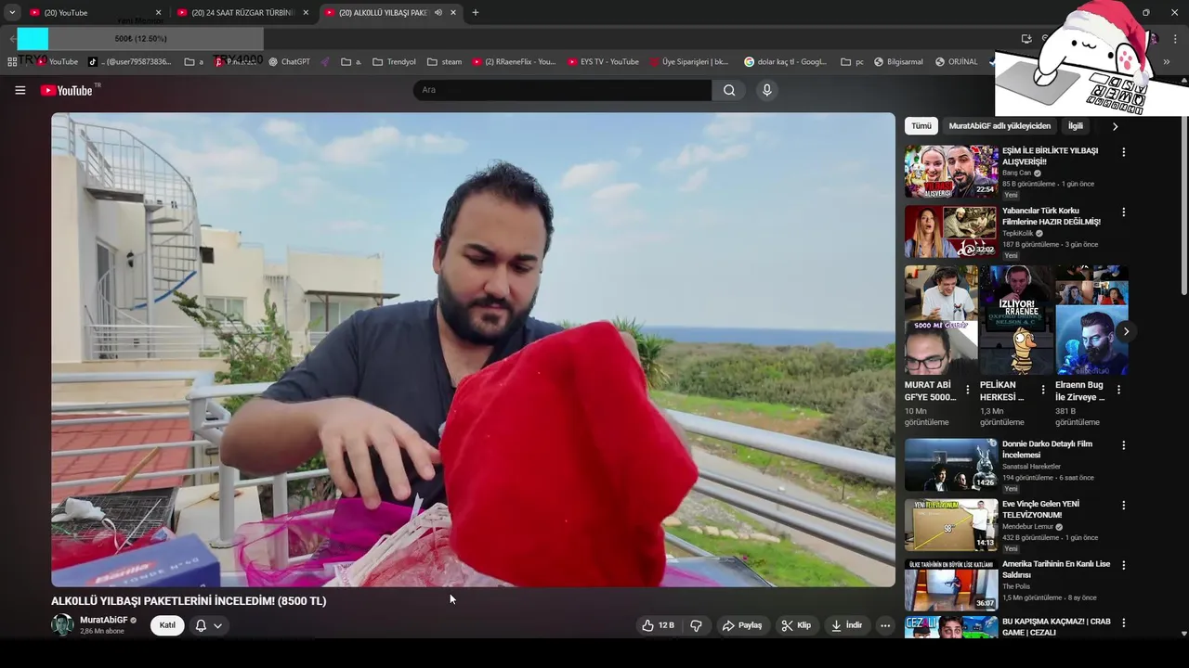This screenshot has height=668, width=1189.
Task: Expand more filter chips with right chevron
Action: tap(1115, 126)
